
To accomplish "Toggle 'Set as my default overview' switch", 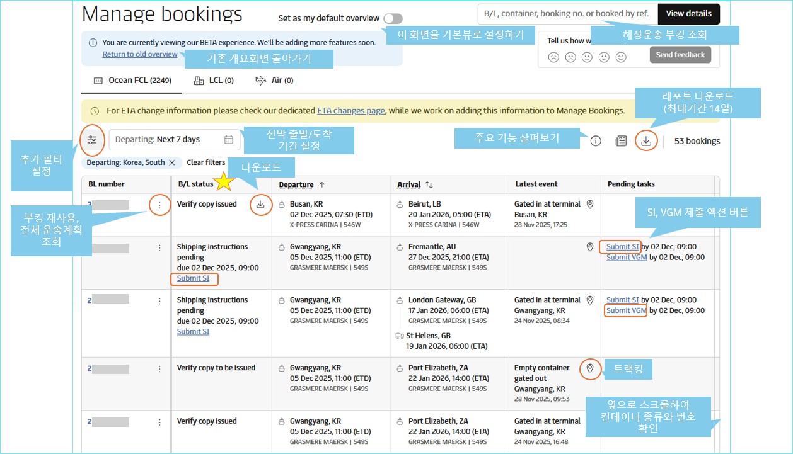I will pyautogui.click(x=392, y=19).
